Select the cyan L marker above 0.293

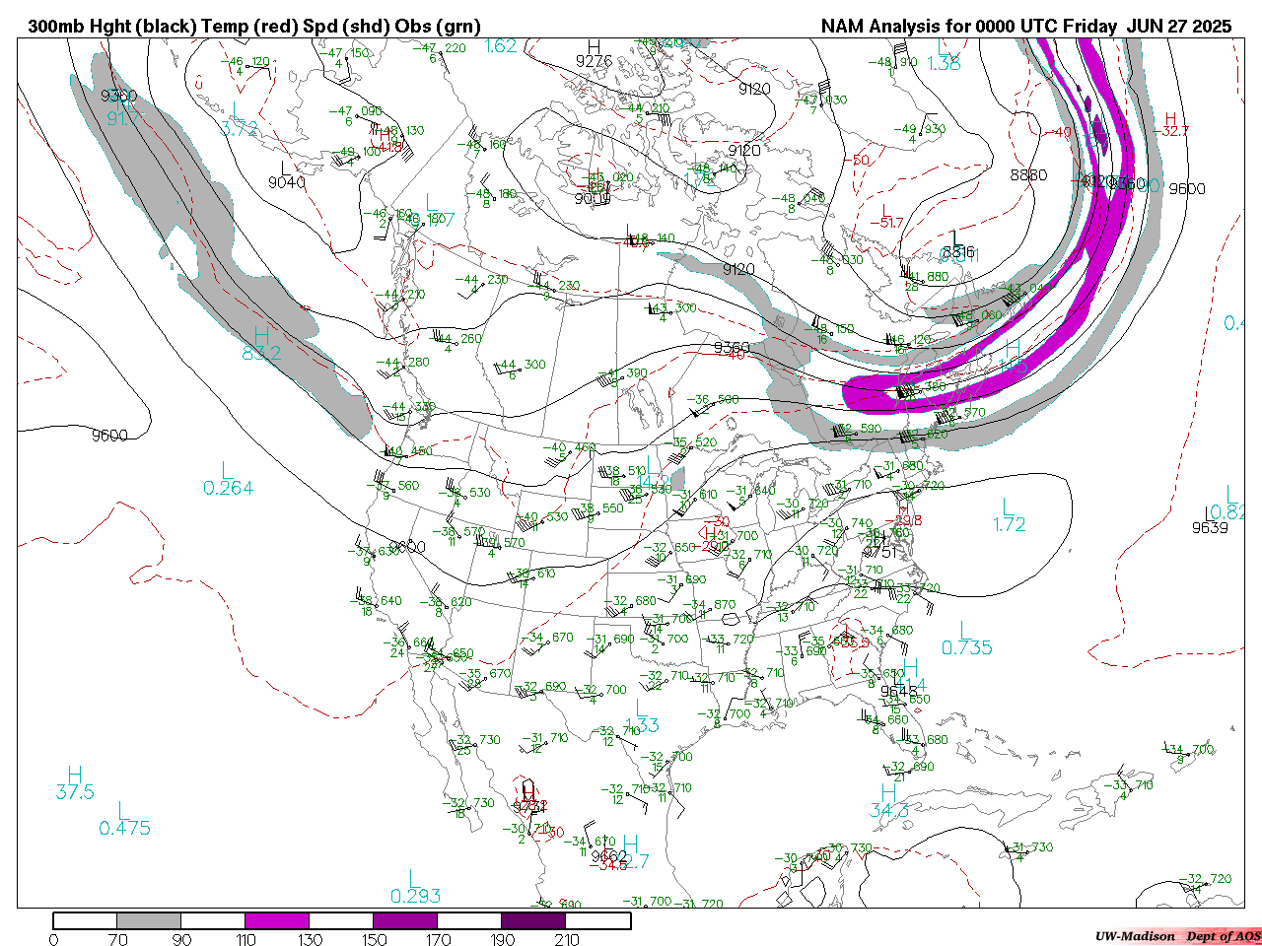(x=414, y=878)
